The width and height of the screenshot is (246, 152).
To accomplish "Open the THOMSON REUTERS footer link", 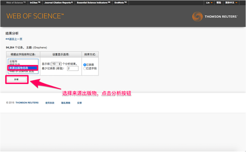I will (x=27, y=103).
